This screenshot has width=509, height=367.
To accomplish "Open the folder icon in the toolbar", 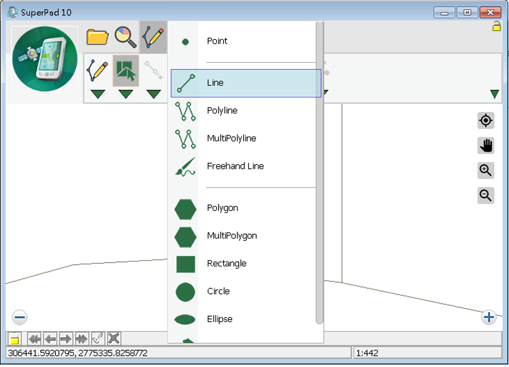I will [98, 37].
